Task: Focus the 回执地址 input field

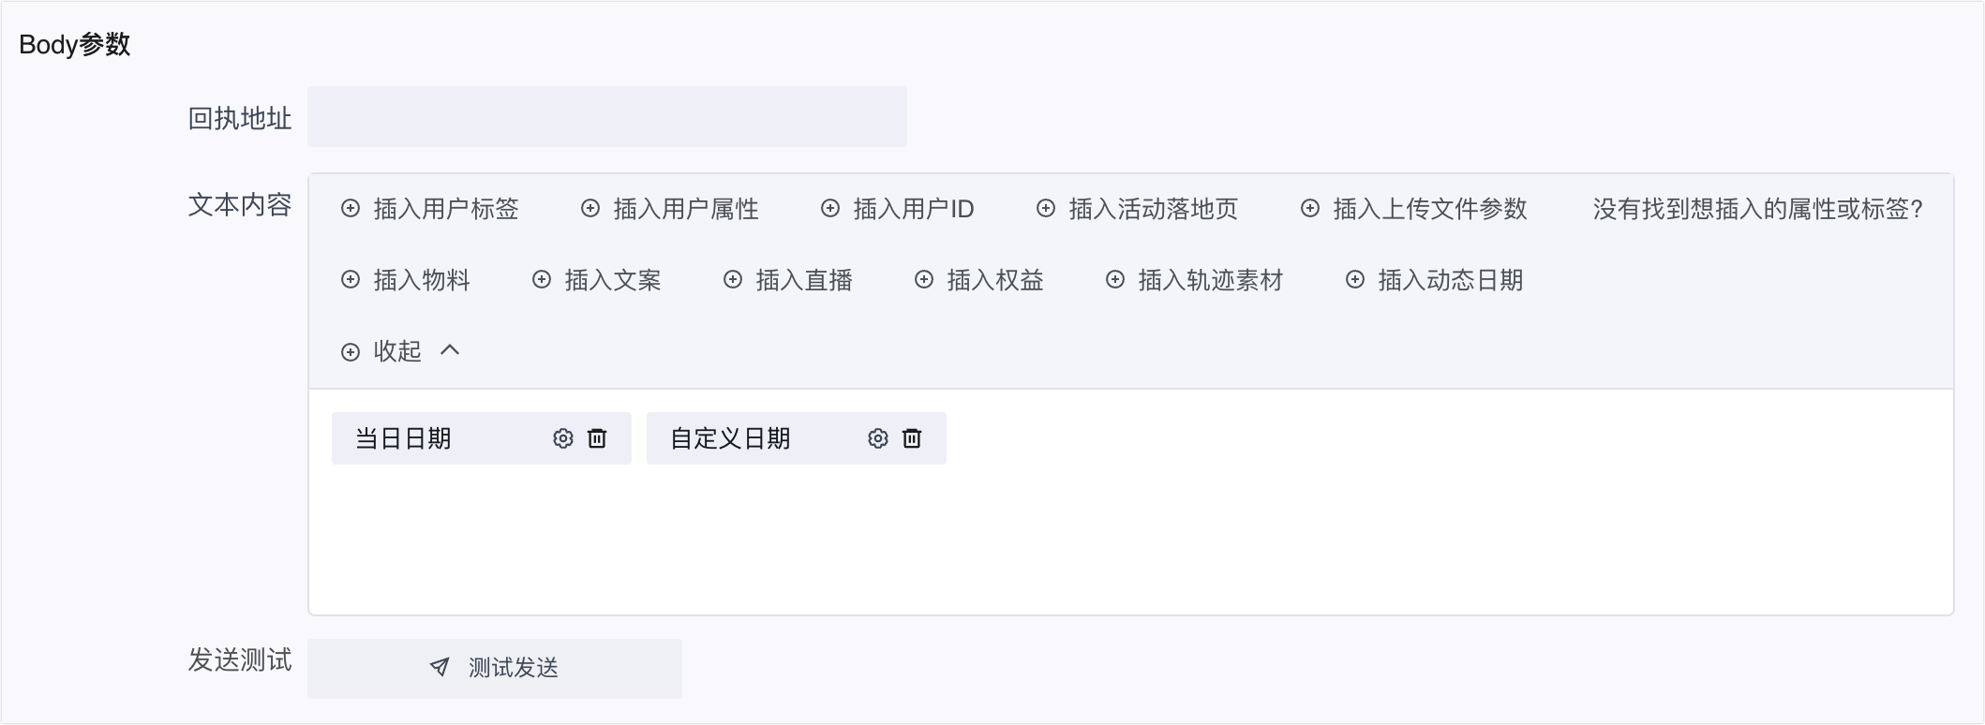Action: pyautogui.click(x=606, y=117)
